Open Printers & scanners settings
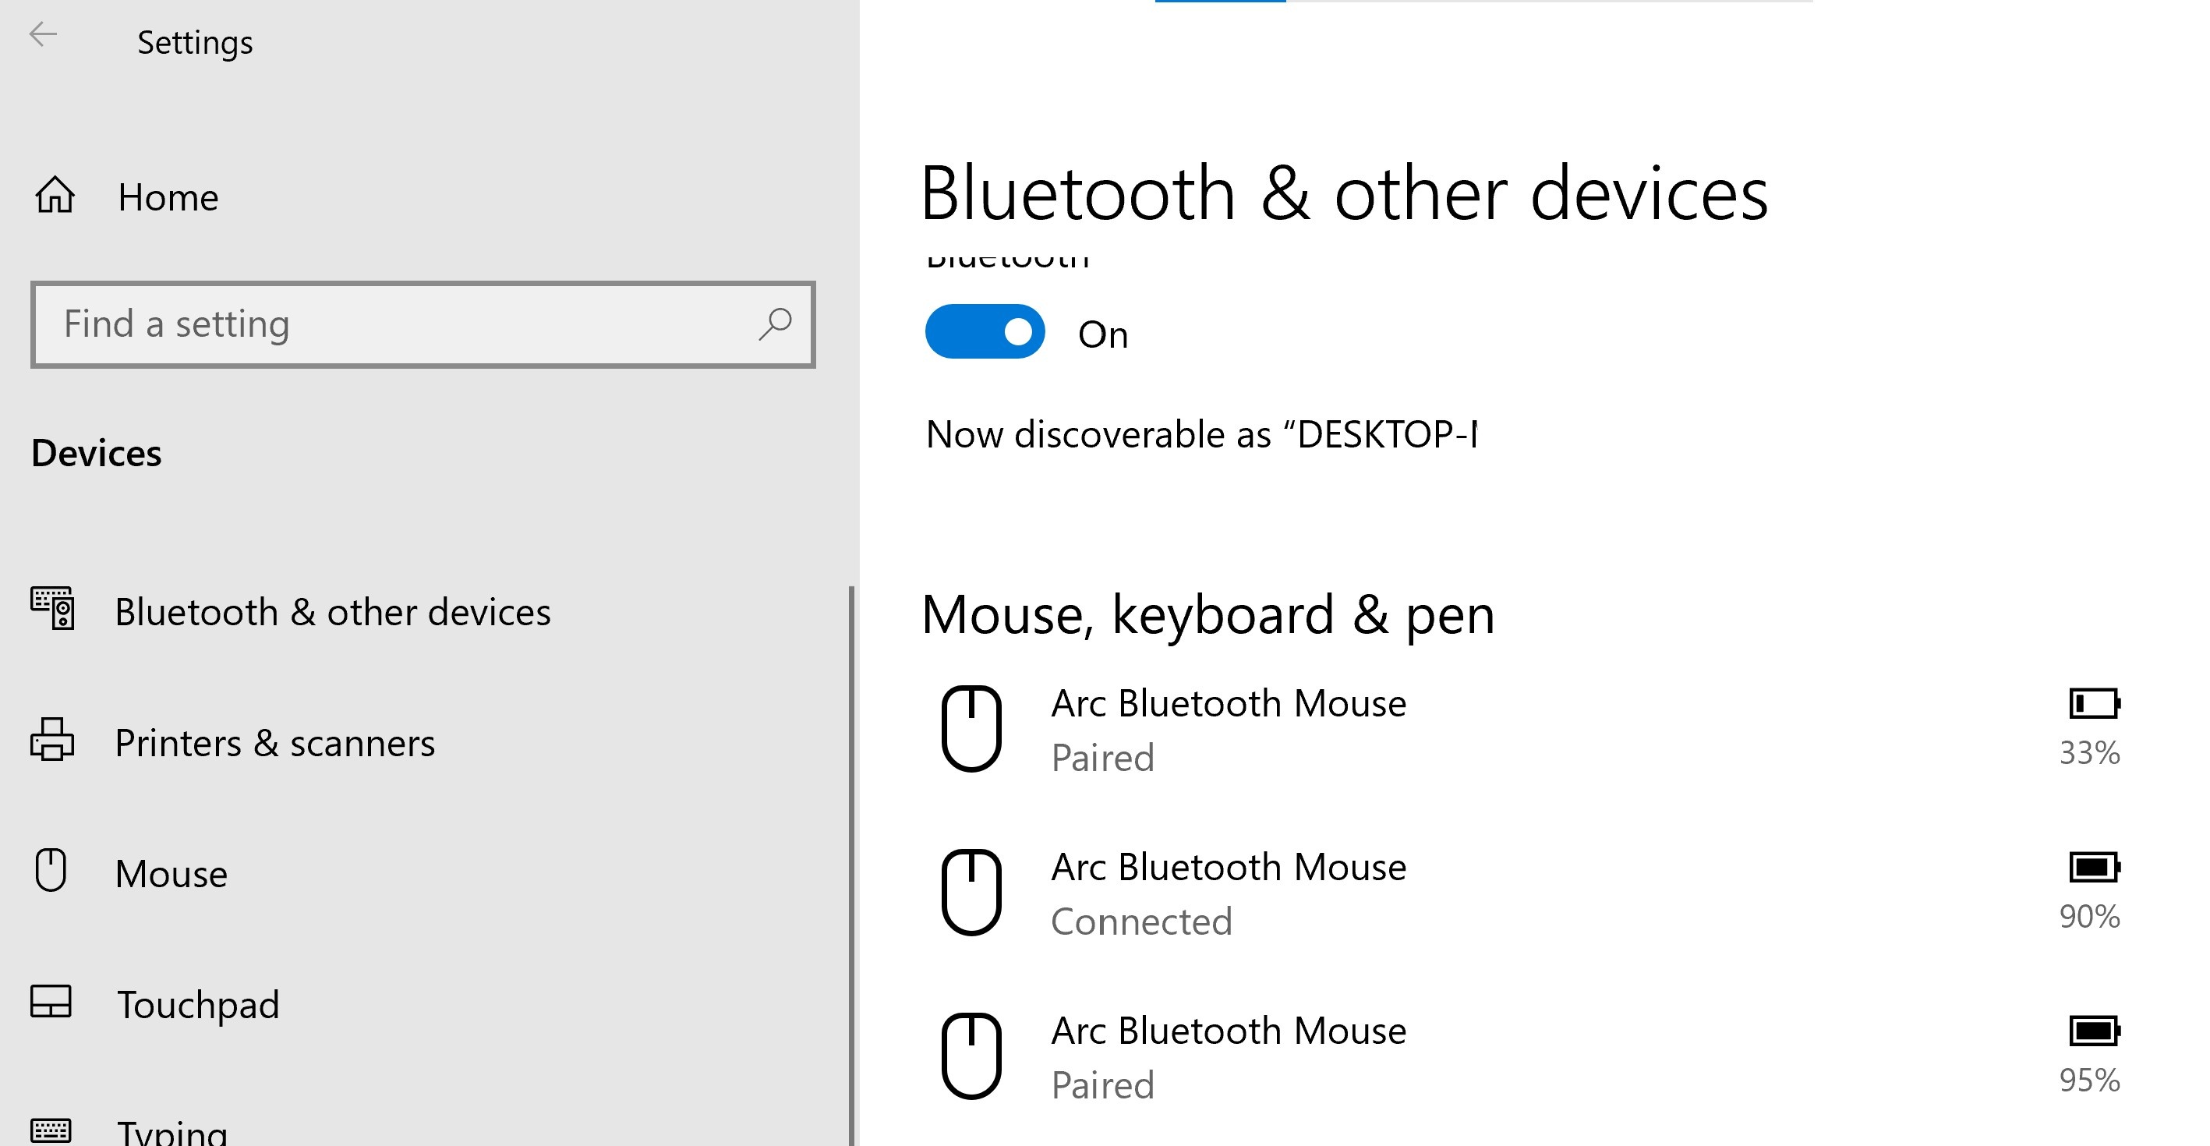The image size is (2210, 1146). point(274,741)
